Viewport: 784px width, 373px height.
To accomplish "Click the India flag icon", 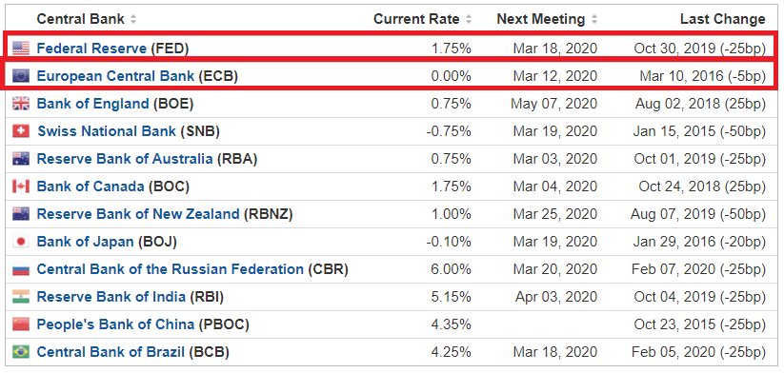I will 21,297.
